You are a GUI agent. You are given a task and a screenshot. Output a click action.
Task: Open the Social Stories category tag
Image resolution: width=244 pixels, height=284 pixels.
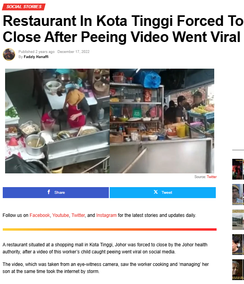click(23, 7)
